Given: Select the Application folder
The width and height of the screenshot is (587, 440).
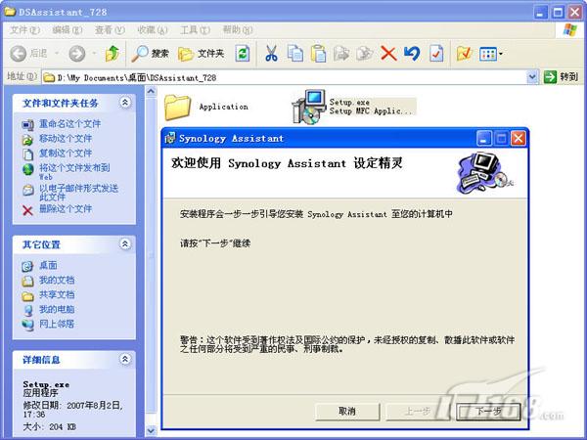Looking at the screenshot, I should point(206,107).
